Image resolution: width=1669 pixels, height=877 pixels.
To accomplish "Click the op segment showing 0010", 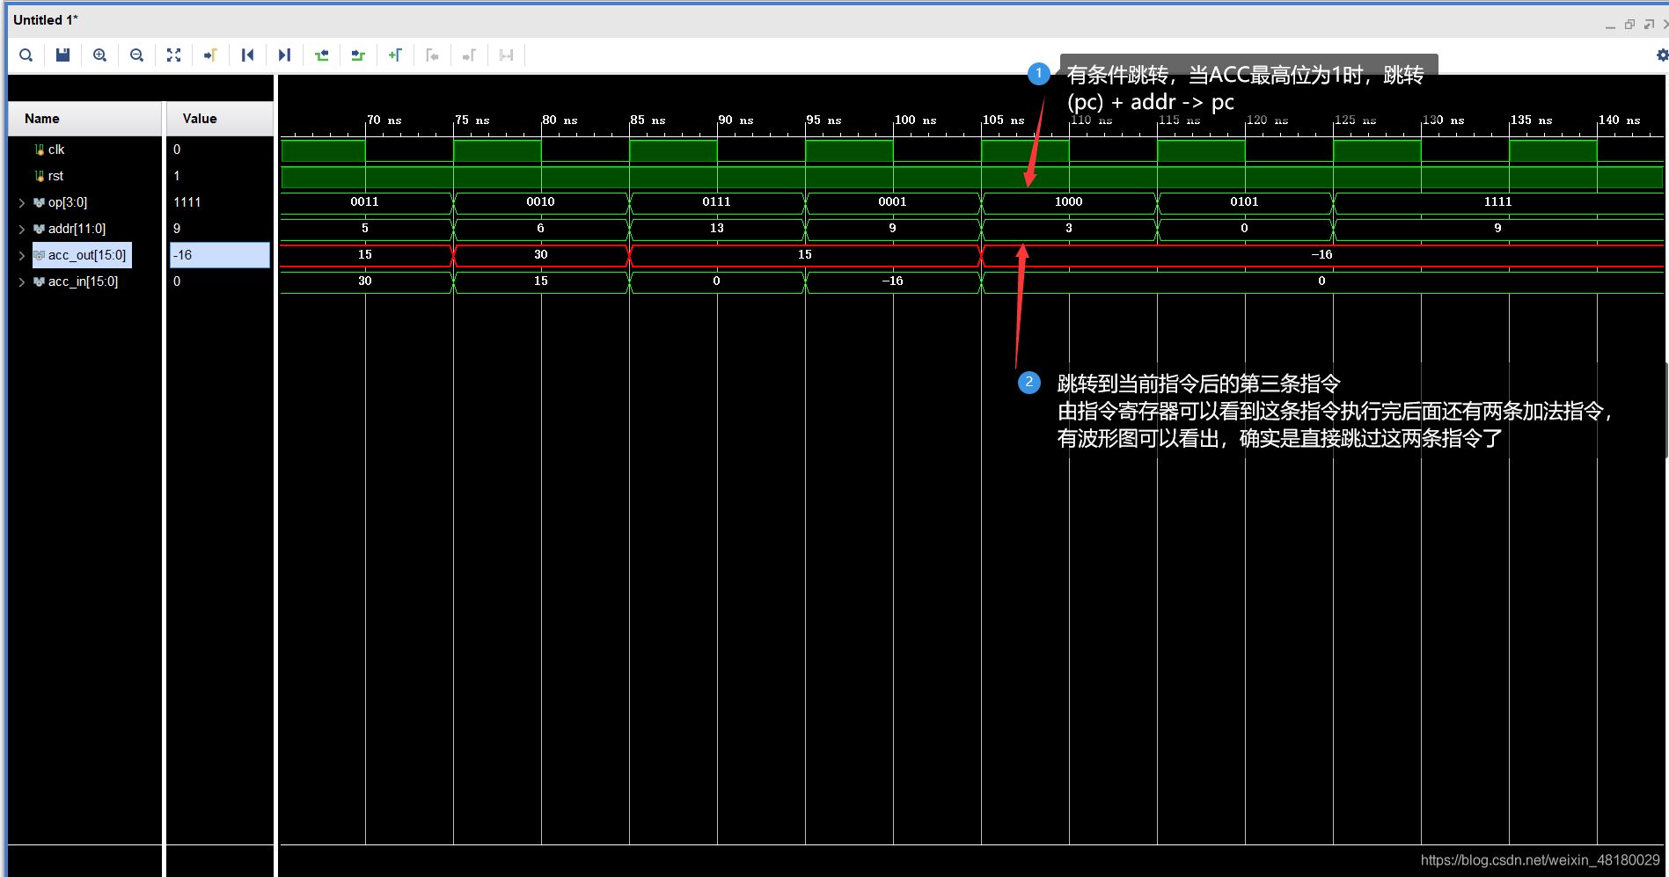I will click(541, 202).
